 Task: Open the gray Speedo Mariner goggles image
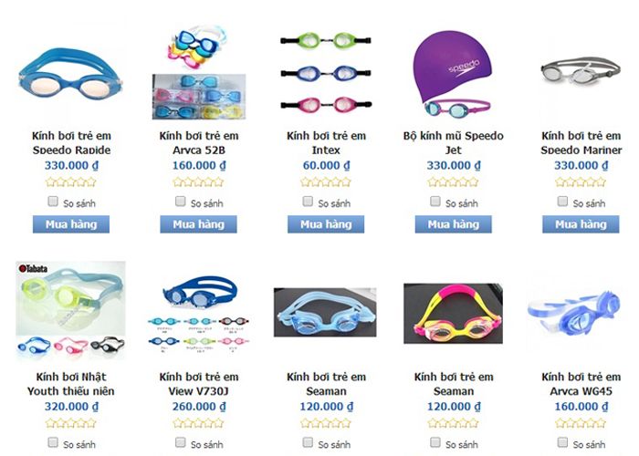pyautogui.click(x=581, y=71)
